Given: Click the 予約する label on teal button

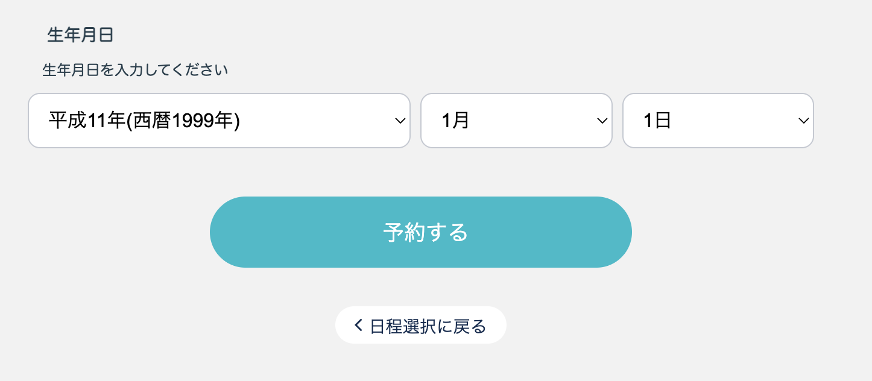Looking at the screenshot, I should pos(426,232).
